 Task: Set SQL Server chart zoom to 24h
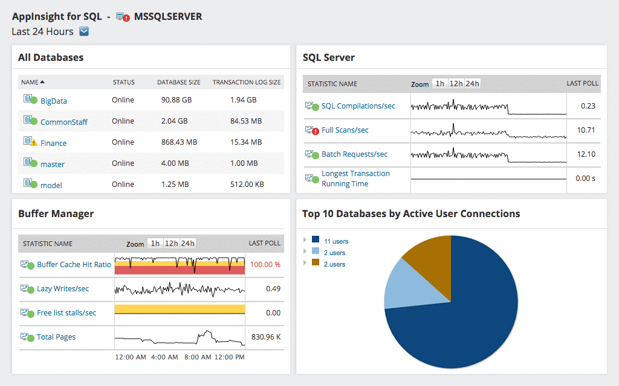point(472,83)
